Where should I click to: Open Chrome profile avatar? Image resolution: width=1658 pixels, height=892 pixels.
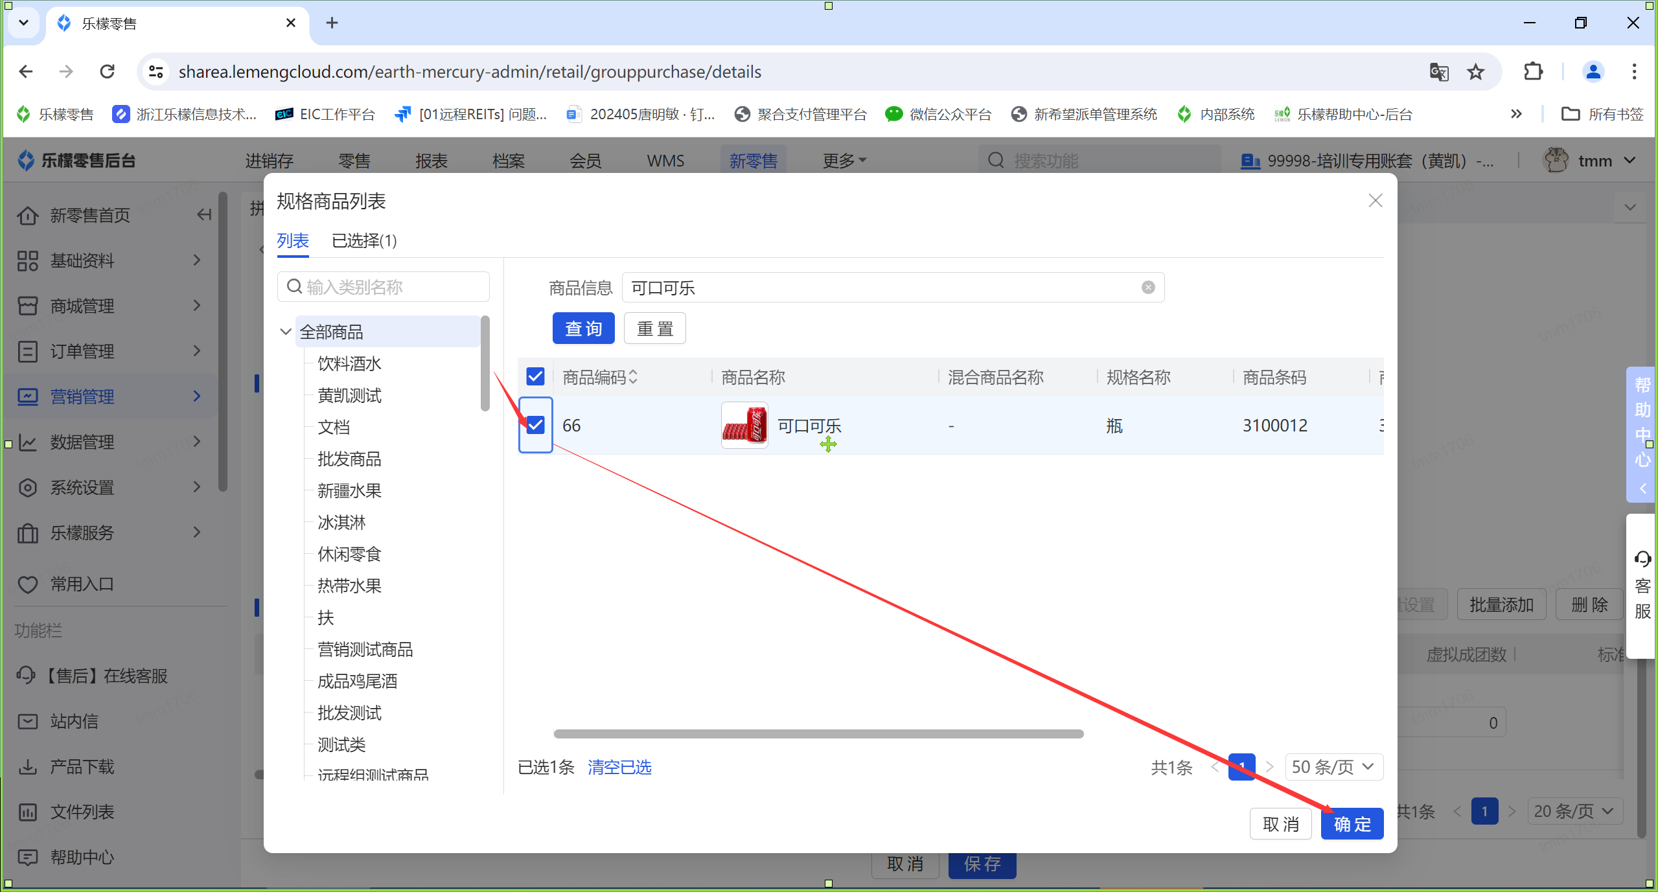tap(1593, 71)
